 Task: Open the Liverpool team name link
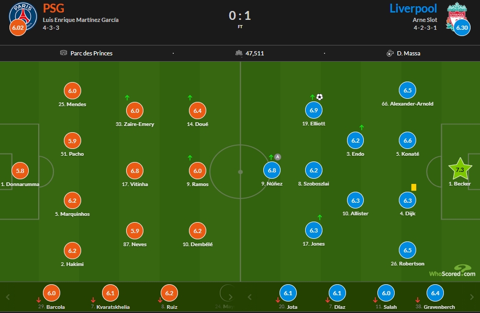coord(413,8)
